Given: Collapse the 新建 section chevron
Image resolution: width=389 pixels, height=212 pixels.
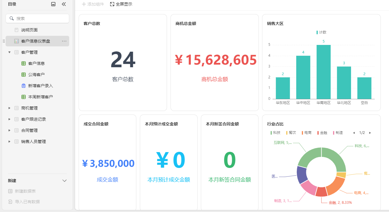Looking at the screenshot, I should 64,181.
